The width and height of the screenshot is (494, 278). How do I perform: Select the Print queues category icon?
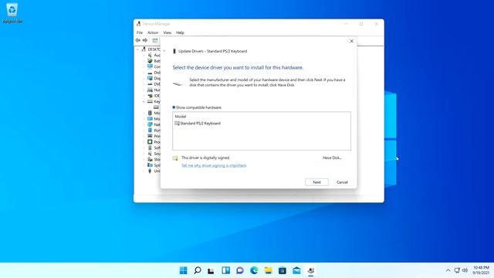[x=150, y=136]
